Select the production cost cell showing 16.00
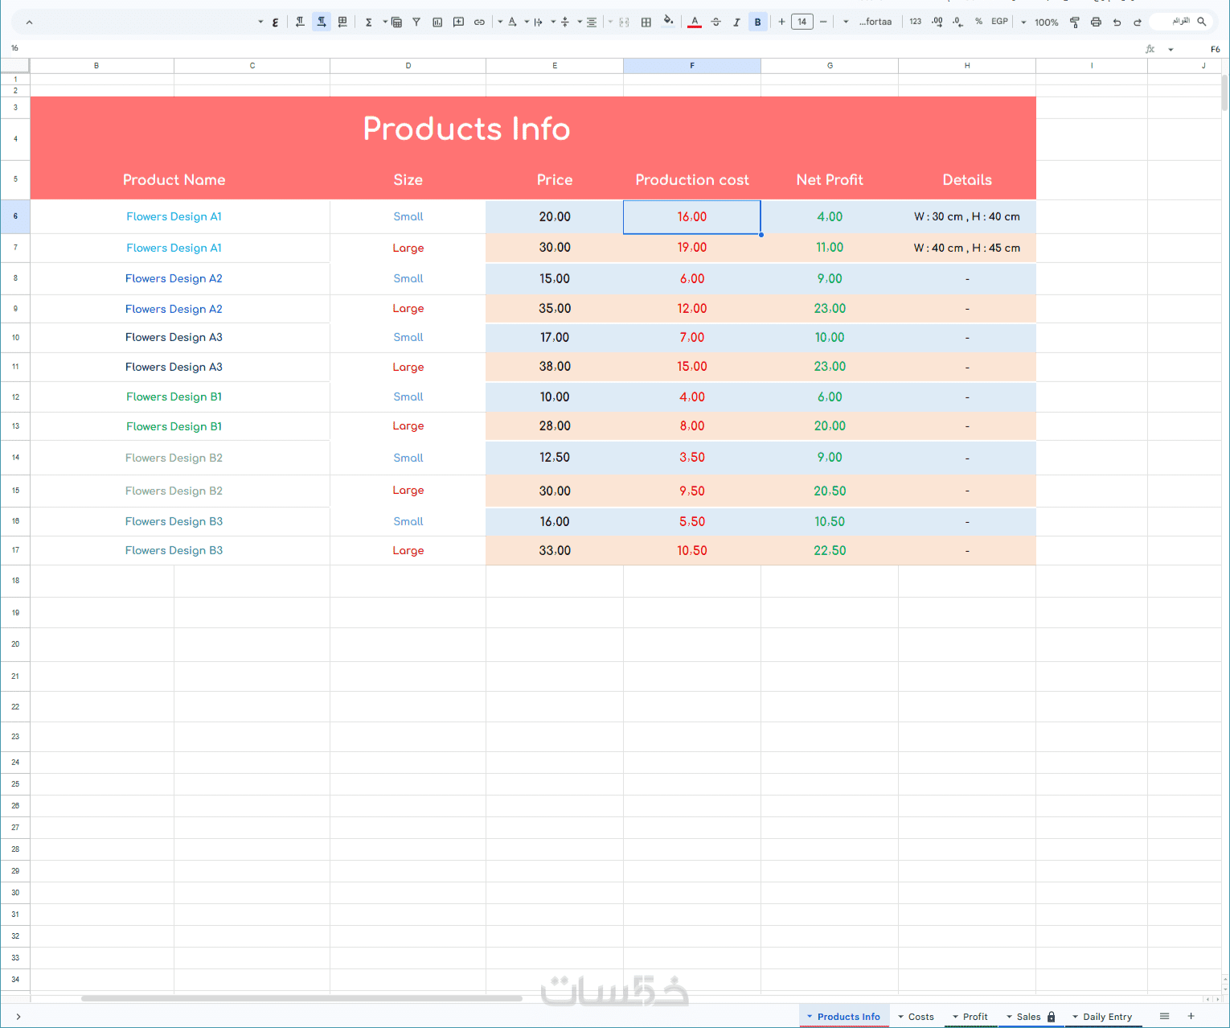This screenshot has width=1230, height=1028. (692, 217)
